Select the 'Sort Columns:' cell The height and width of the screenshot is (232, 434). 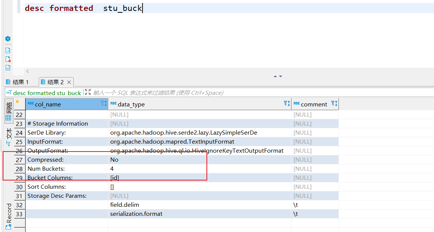67,187
